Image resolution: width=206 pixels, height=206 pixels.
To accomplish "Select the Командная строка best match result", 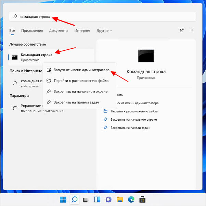I will pos(51,57).
